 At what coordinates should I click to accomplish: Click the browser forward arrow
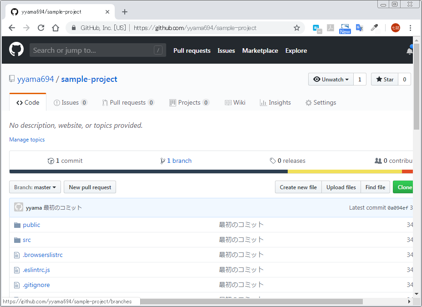pos(26,28)
